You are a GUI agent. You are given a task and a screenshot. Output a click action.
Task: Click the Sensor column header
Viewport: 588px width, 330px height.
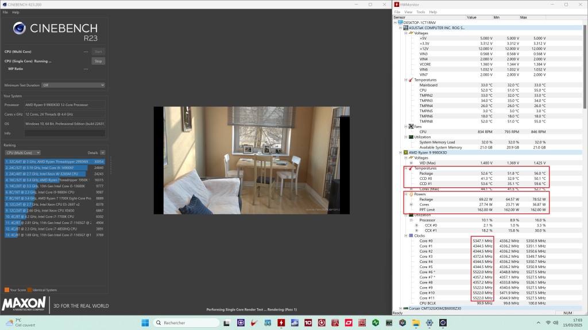pyautogui.click(x=429, y=17)
